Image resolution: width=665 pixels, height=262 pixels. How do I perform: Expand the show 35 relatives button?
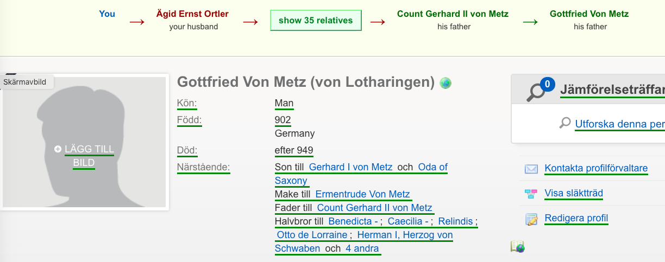coord(316,20)
